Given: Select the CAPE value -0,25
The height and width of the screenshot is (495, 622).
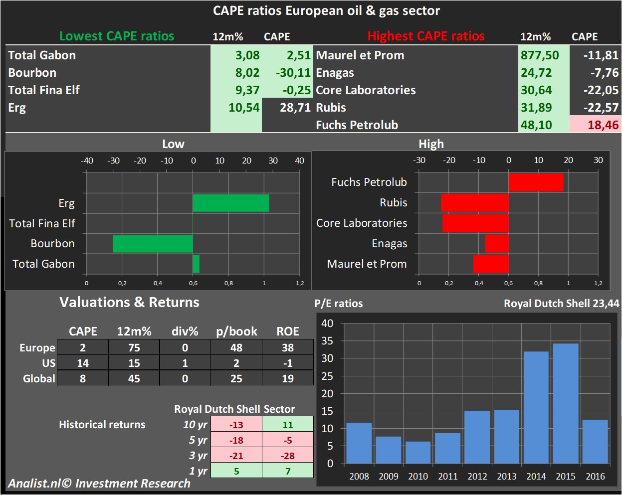Looking at the screenshot, I should 297,90.
